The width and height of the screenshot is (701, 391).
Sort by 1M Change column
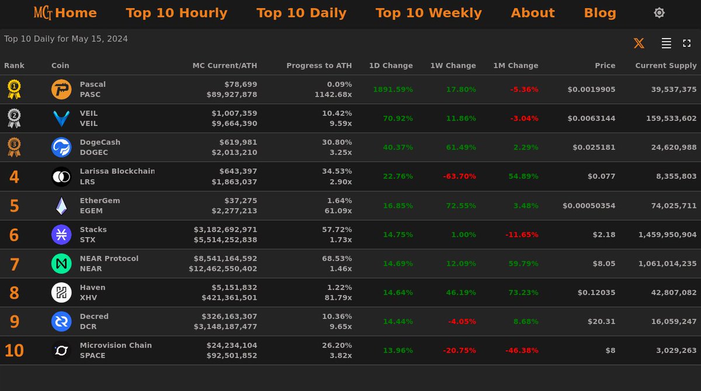pos(516,65)
